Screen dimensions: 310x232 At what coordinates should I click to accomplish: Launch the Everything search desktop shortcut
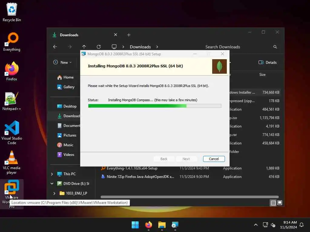pyautogui.click(x=12, y=42)
